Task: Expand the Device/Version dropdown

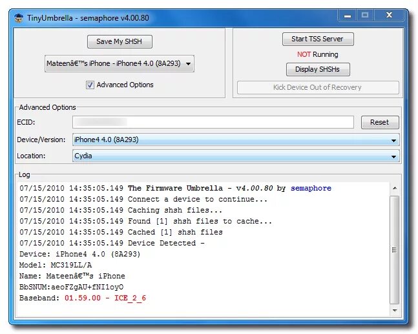Action: [236, 140]
